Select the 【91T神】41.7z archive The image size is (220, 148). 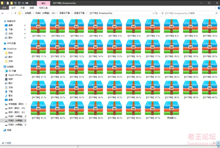pyautogui.click(x=38, y=110)
